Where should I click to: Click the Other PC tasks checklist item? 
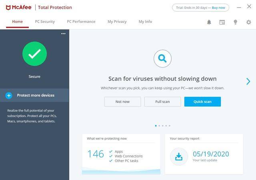coord(126,161)
